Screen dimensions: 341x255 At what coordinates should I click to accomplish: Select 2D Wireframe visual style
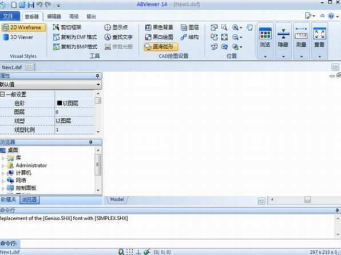point(23,27)
